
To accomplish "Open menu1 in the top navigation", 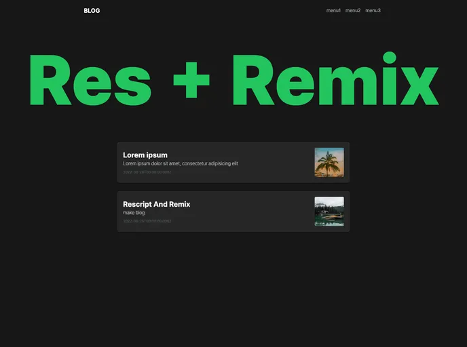I will pos(333,11).
